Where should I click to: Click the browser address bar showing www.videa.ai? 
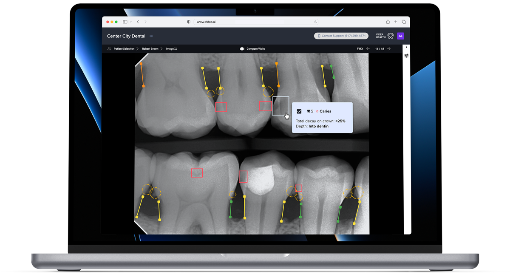[x=255, y=22]
